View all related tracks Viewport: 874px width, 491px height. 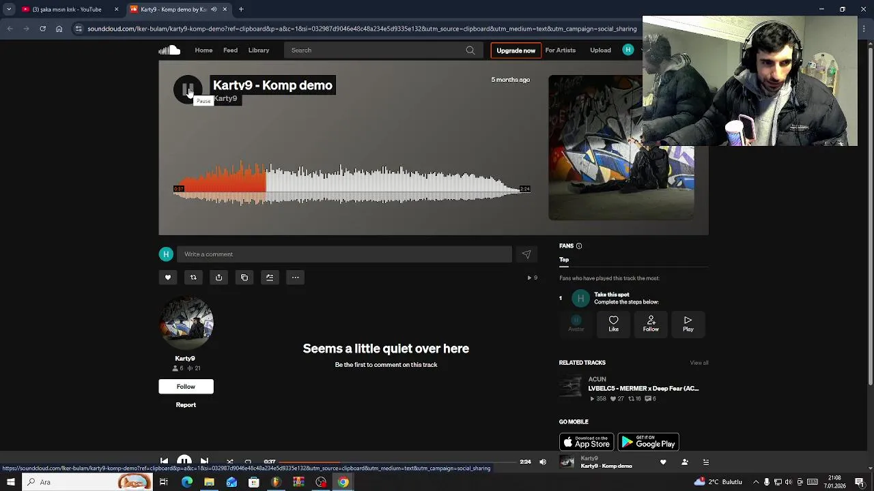699,363
